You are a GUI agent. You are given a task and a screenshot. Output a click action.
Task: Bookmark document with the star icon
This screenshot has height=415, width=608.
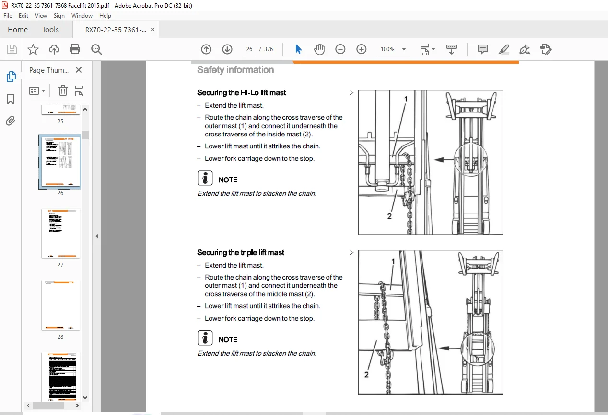[33, 49]
